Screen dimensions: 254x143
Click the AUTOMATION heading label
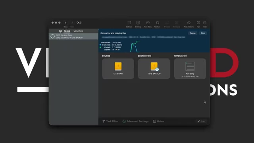coord(181,56)
